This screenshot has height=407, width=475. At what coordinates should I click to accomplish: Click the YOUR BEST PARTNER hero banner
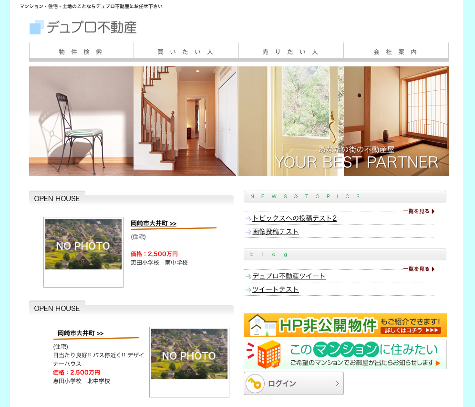click(238, 121)
